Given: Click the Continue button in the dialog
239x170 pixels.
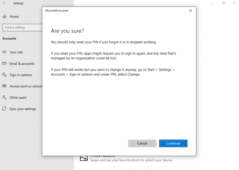Looking at the screenshot, I should (173, 143).
